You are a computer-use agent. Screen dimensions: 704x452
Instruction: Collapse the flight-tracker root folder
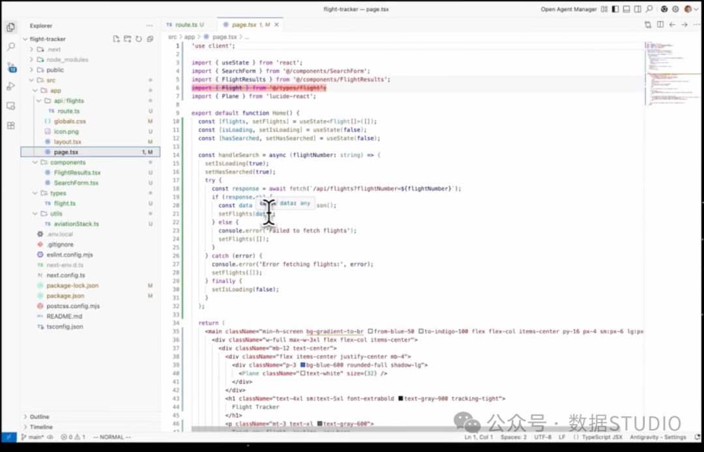click(25, 39)
